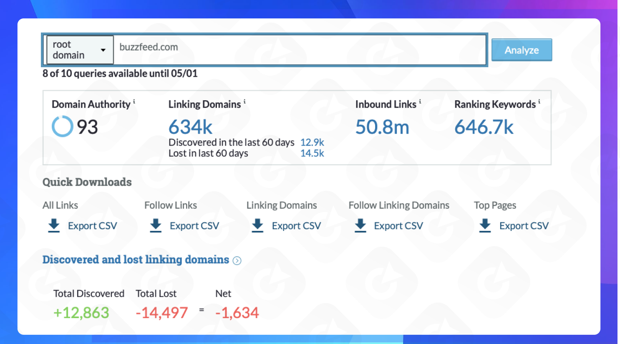Click the 646.7k ranking keywords value
620x344 pixels.
[484, 127]
